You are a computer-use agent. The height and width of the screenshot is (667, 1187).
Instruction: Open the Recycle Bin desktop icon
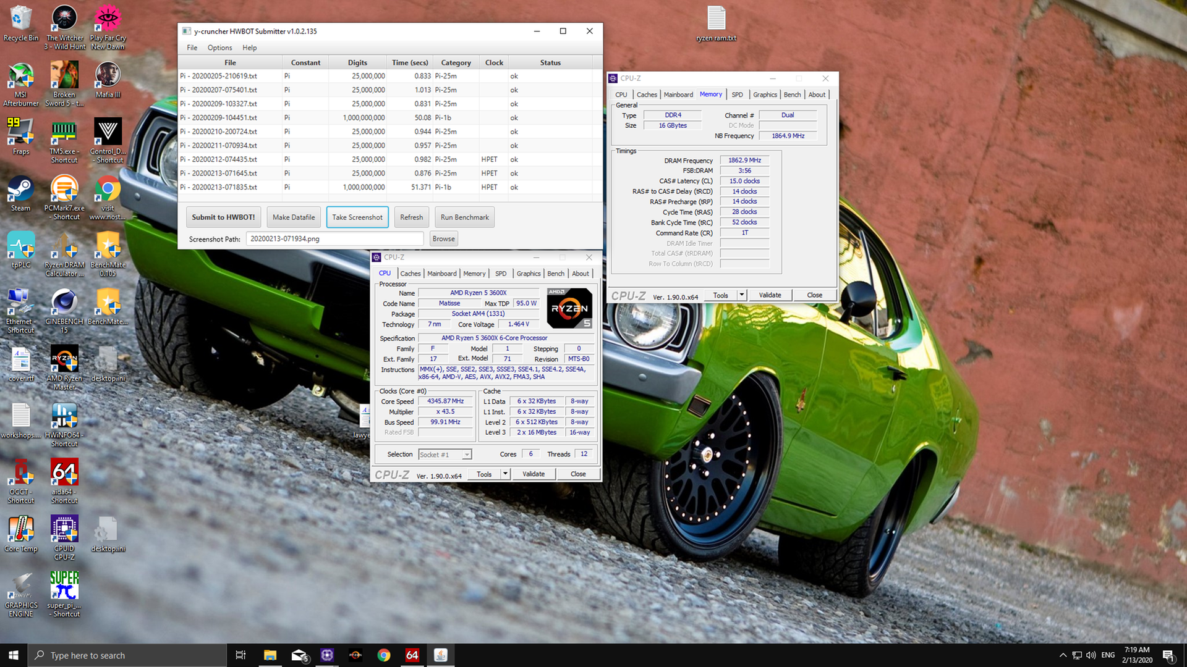[x=20, y=23]
